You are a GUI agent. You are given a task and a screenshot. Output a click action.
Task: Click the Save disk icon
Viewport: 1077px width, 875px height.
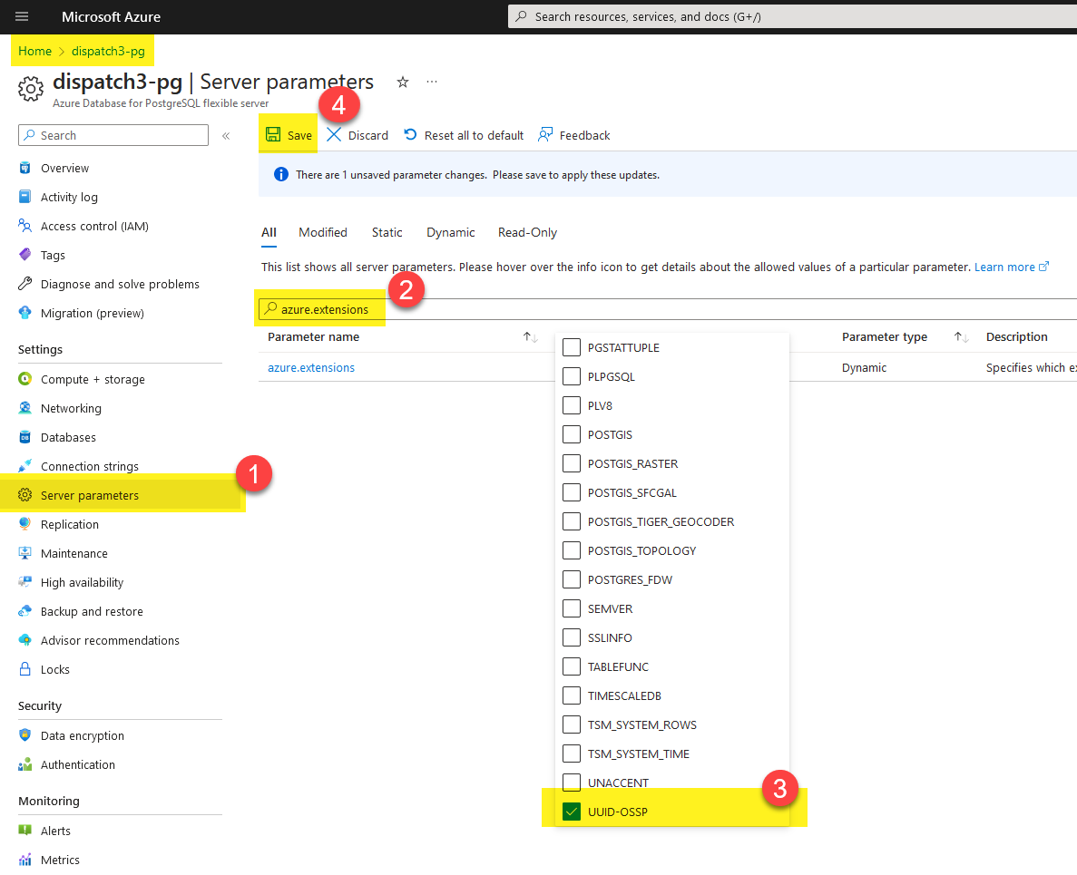[273, 135]
